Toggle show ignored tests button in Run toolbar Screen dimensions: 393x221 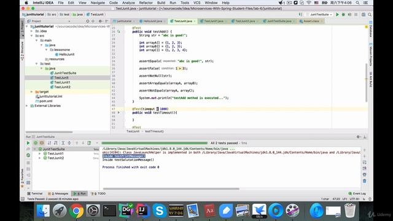pyautogui.click(x=42, y=143)
